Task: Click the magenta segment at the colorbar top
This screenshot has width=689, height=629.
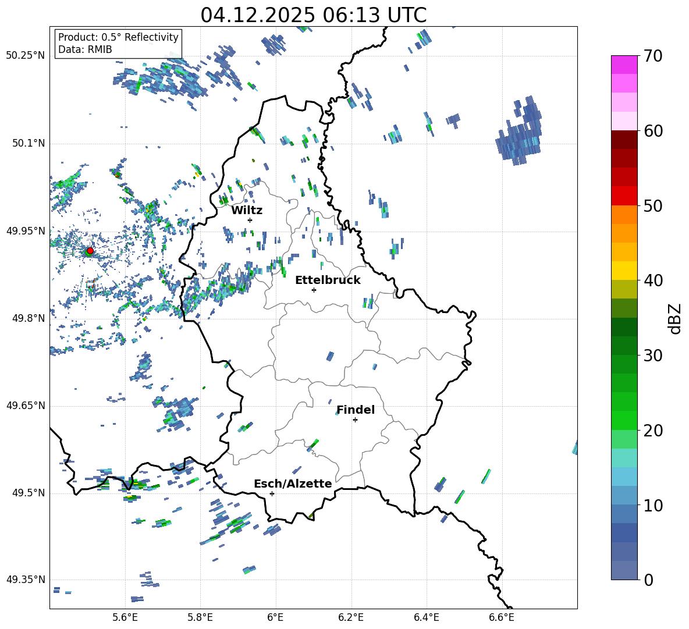Action: tap(624, 65)
